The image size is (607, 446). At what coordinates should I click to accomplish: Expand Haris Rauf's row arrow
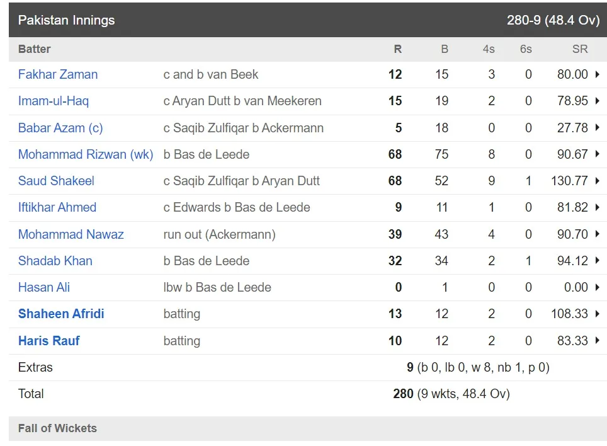click(x=596, y=341)
